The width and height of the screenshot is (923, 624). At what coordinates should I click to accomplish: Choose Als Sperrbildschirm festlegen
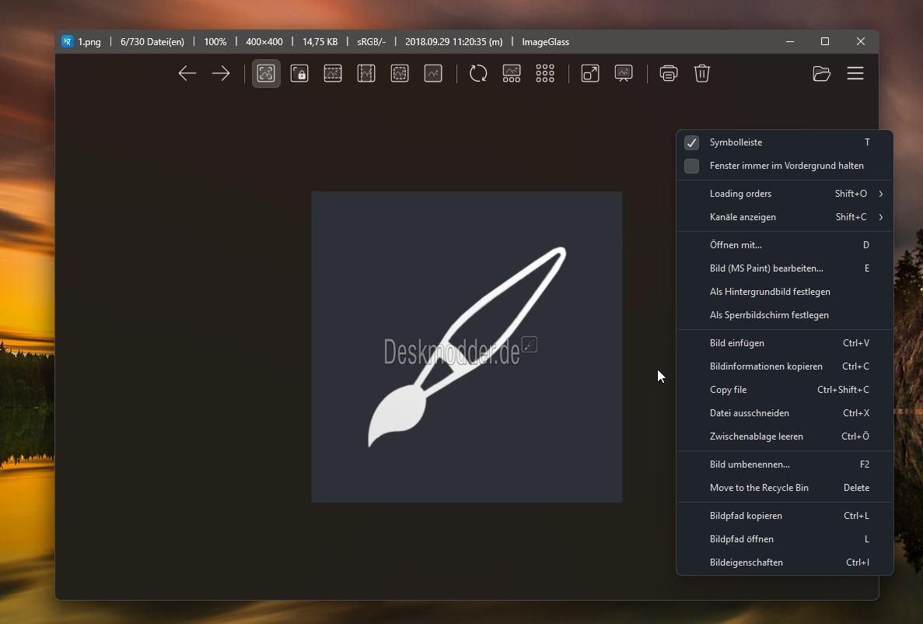[785, 315]
